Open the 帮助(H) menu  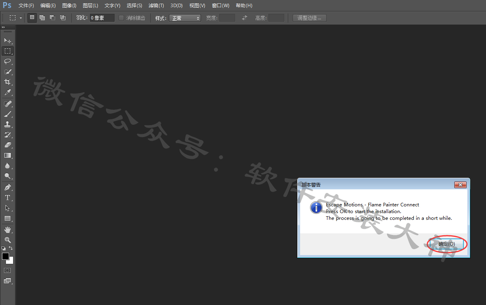[x=244, y=6]
